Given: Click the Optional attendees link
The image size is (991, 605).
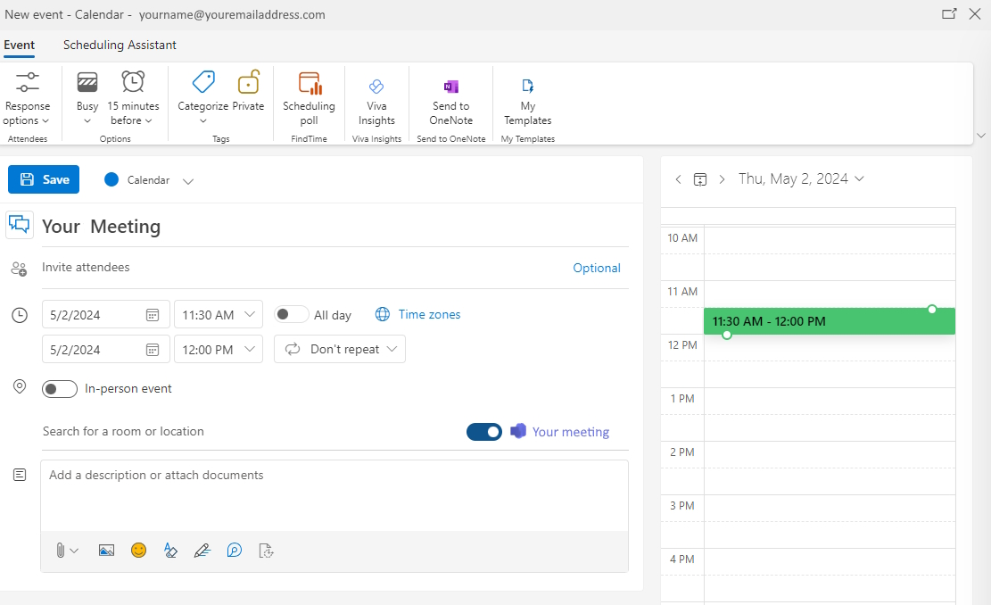Looking at the screenshot, I should coord(596,267).
